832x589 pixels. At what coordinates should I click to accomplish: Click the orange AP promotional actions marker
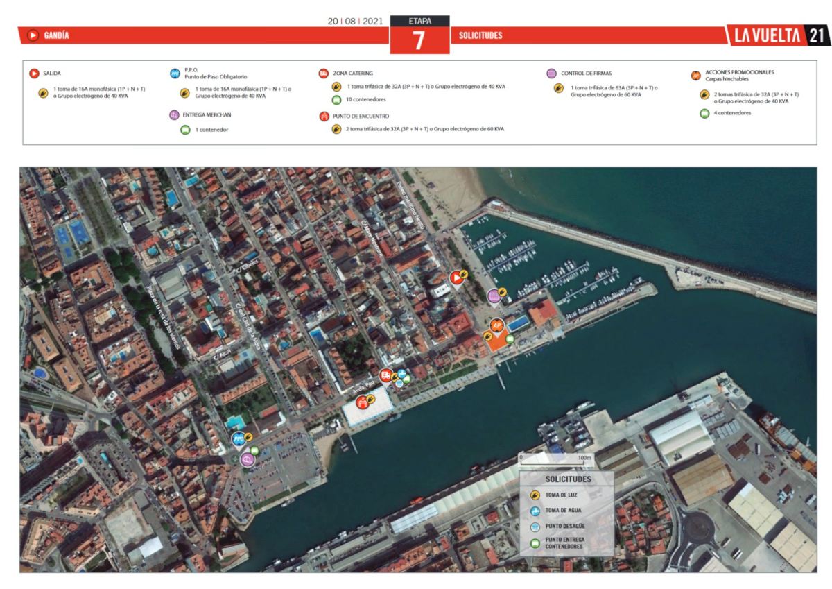496,325
